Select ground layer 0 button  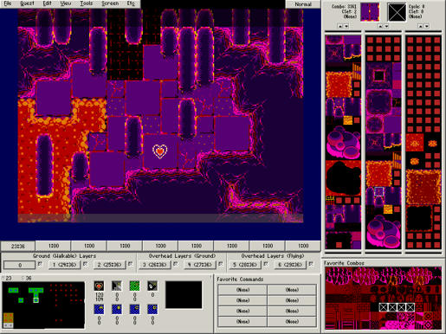point(20,265)
